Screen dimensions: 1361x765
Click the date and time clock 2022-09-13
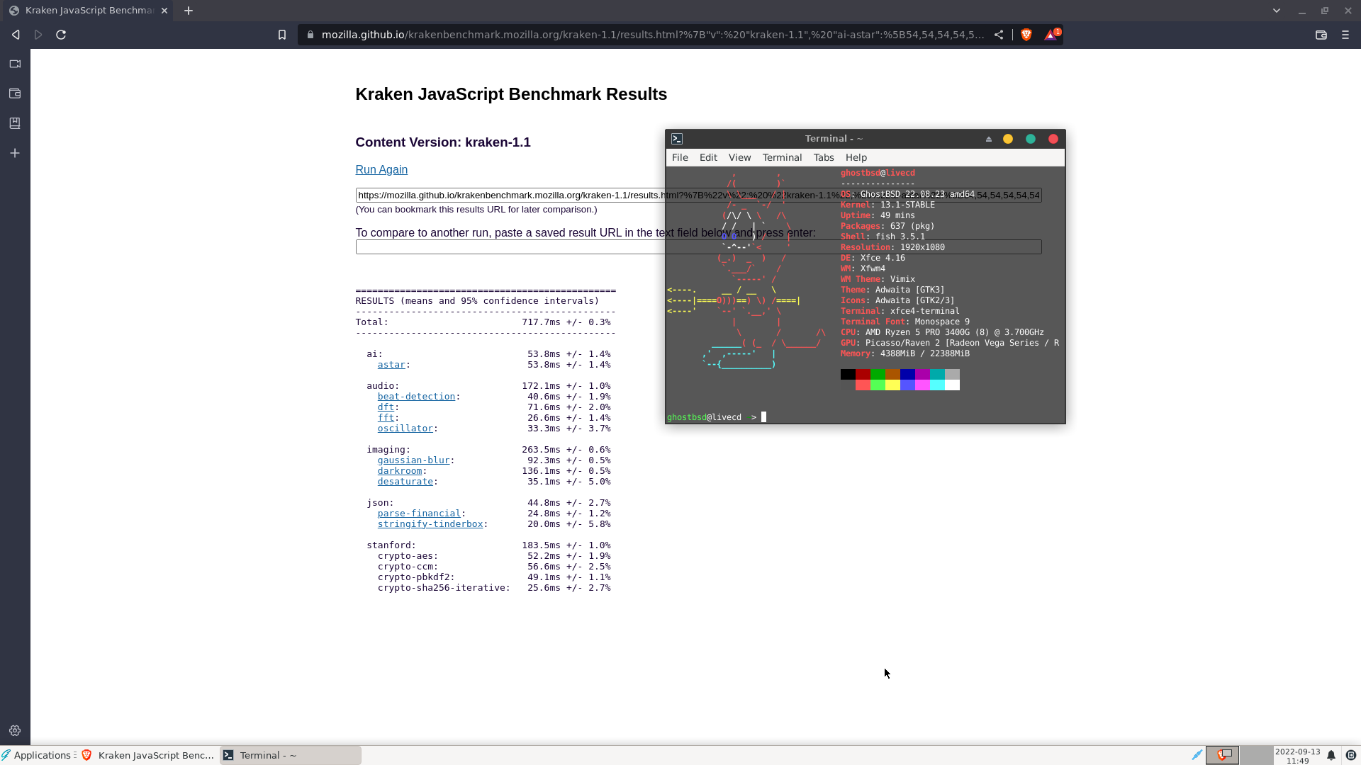tap(1297, 756)
